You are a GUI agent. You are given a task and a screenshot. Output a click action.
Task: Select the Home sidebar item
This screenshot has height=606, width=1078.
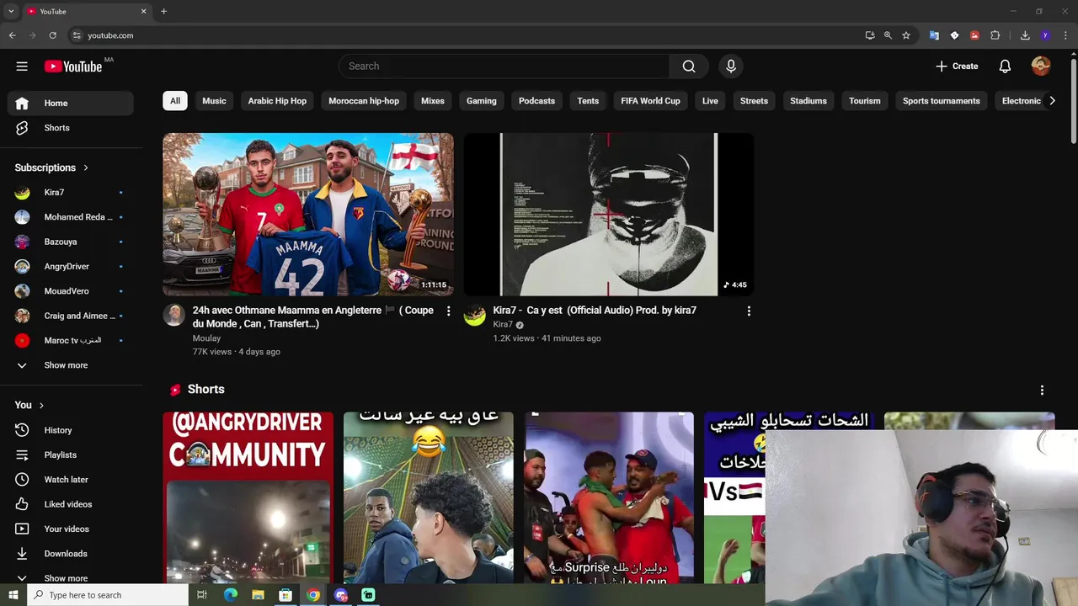(x=71, y=104)
